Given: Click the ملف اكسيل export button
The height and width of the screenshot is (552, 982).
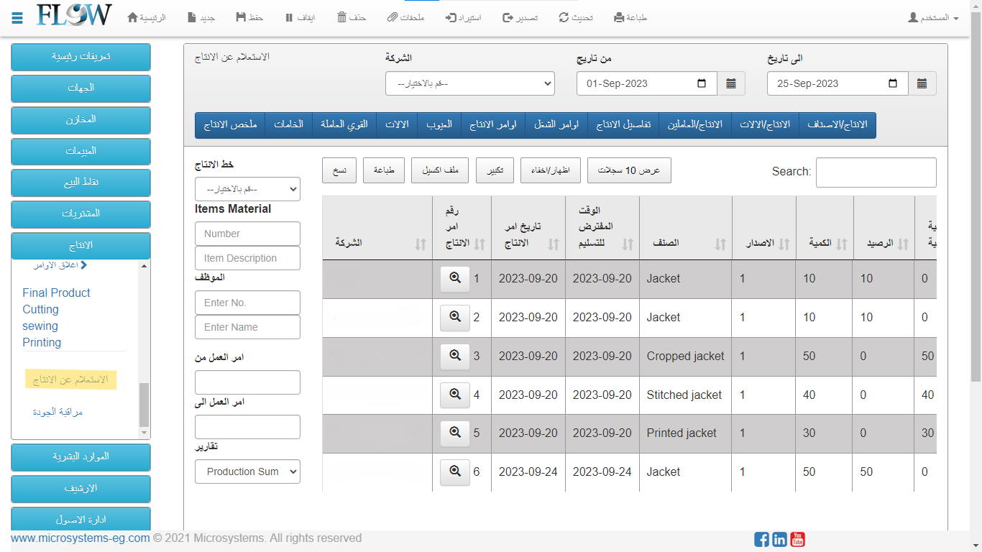Looking at the screenshot, I should click(x=440, y=170).
